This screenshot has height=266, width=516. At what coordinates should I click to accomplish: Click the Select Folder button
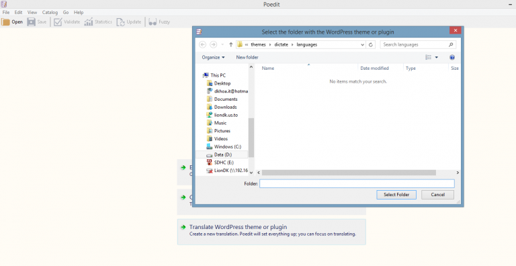pyautogui.click(x=396, y=195)
